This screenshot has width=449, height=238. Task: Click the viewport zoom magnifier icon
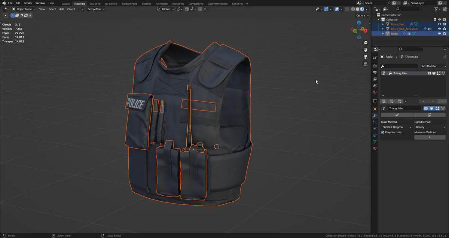click(x=366, y=43)
